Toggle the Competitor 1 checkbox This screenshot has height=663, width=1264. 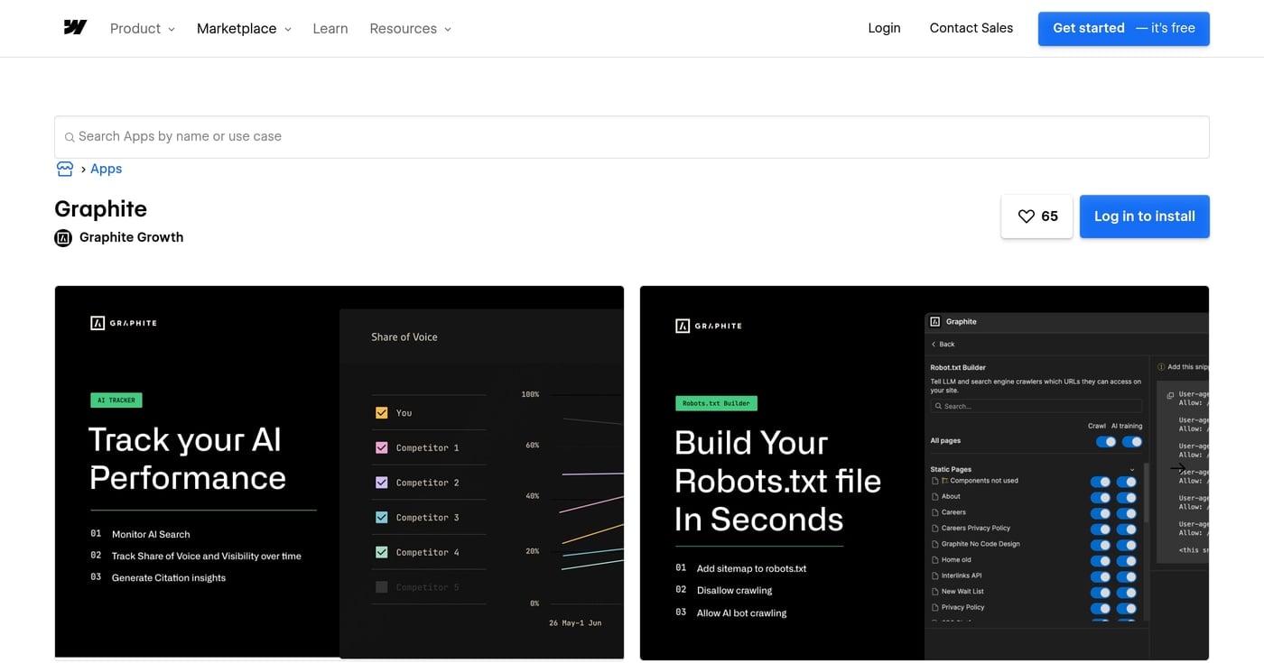(x=381, y=447)
